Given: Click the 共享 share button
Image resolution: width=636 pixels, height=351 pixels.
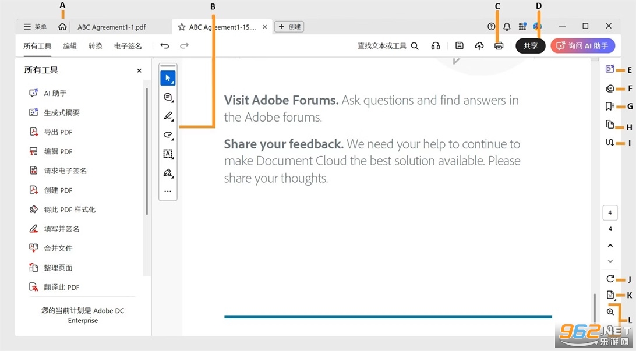Looking at the screenshot, I should 530,46.
